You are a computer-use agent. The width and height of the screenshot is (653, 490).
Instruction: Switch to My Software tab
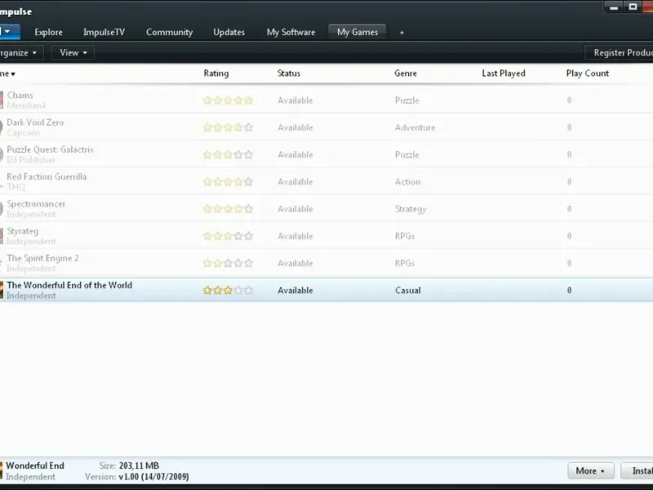click(x=291, y=32)
